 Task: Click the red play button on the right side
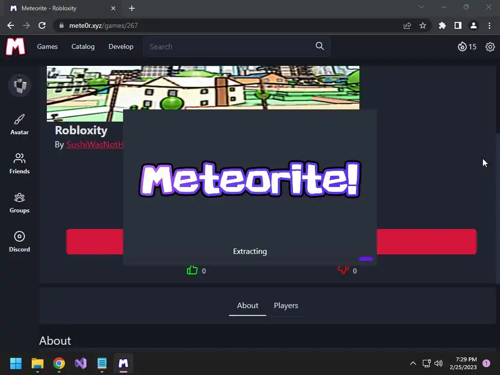point(427,242)
